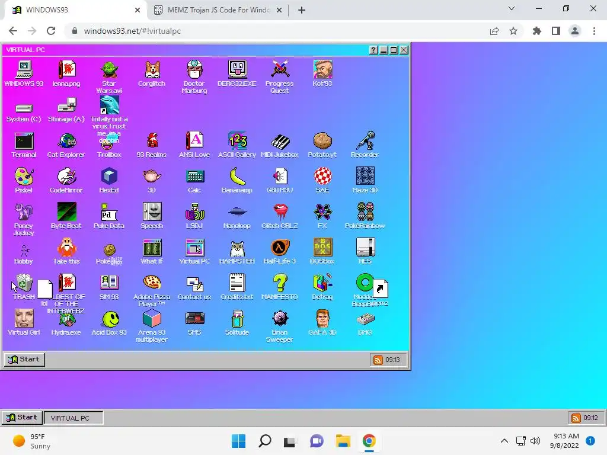The image size is (607, 455).
Task: Launch the Byte Beat icon
Action: [x=66, y=213]
